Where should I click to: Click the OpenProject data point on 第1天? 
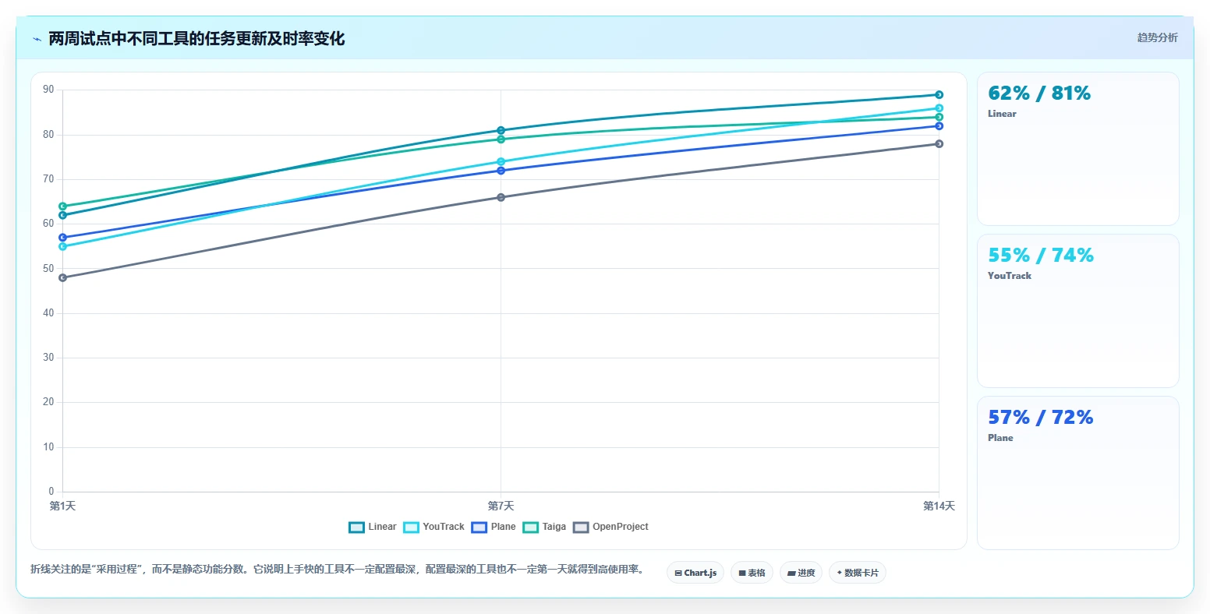[x=62, y=277]
